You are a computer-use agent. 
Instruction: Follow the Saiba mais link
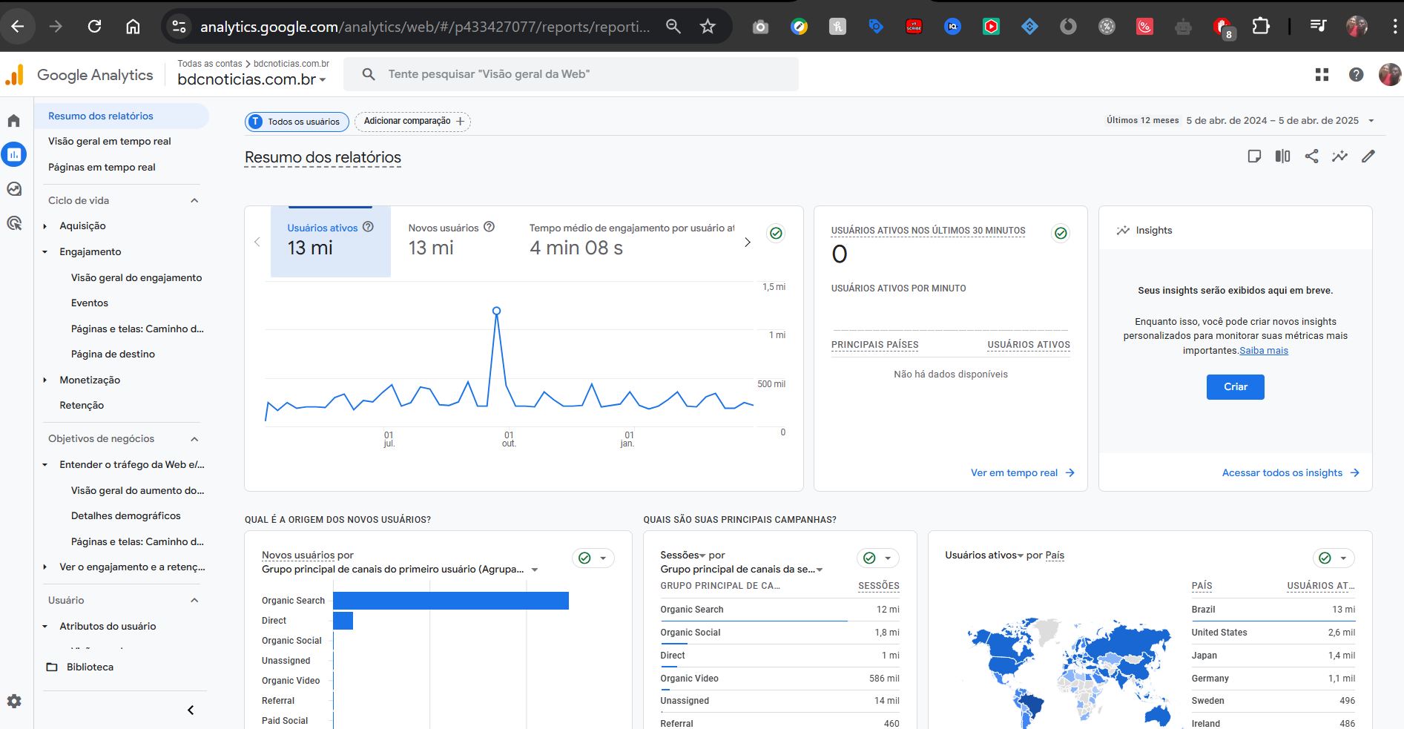[x=1264, y=351]
